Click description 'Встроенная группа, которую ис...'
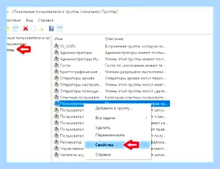 click(x=136, y=46)
